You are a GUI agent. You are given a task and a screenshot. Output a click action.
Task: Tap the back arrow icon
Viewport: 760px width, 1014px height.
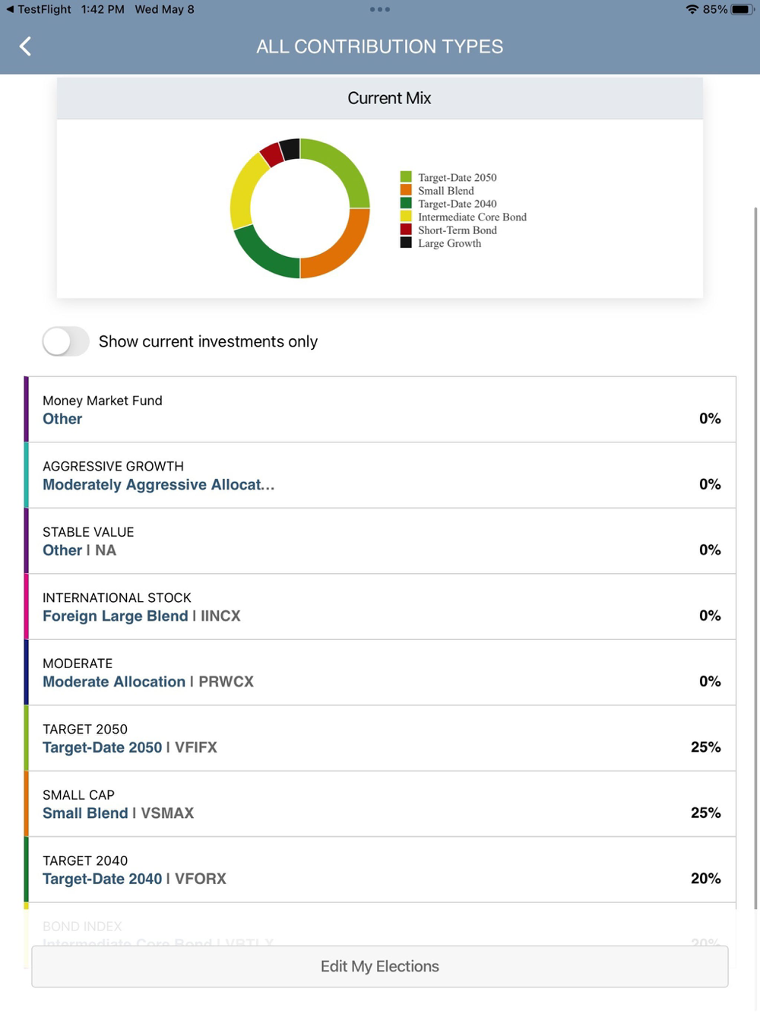26,46
